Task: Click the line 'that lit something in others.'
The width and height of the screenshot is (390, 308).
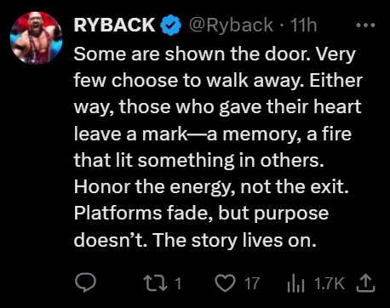Action: 198,160
